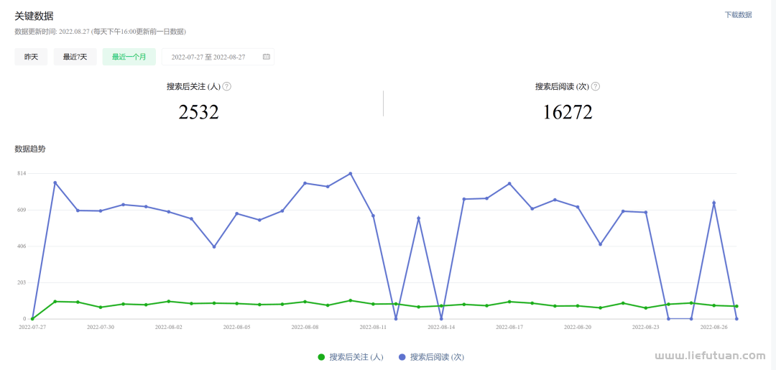Click blue dip point on 2022-08-04
776x370 pixels.
pos(214,246)
